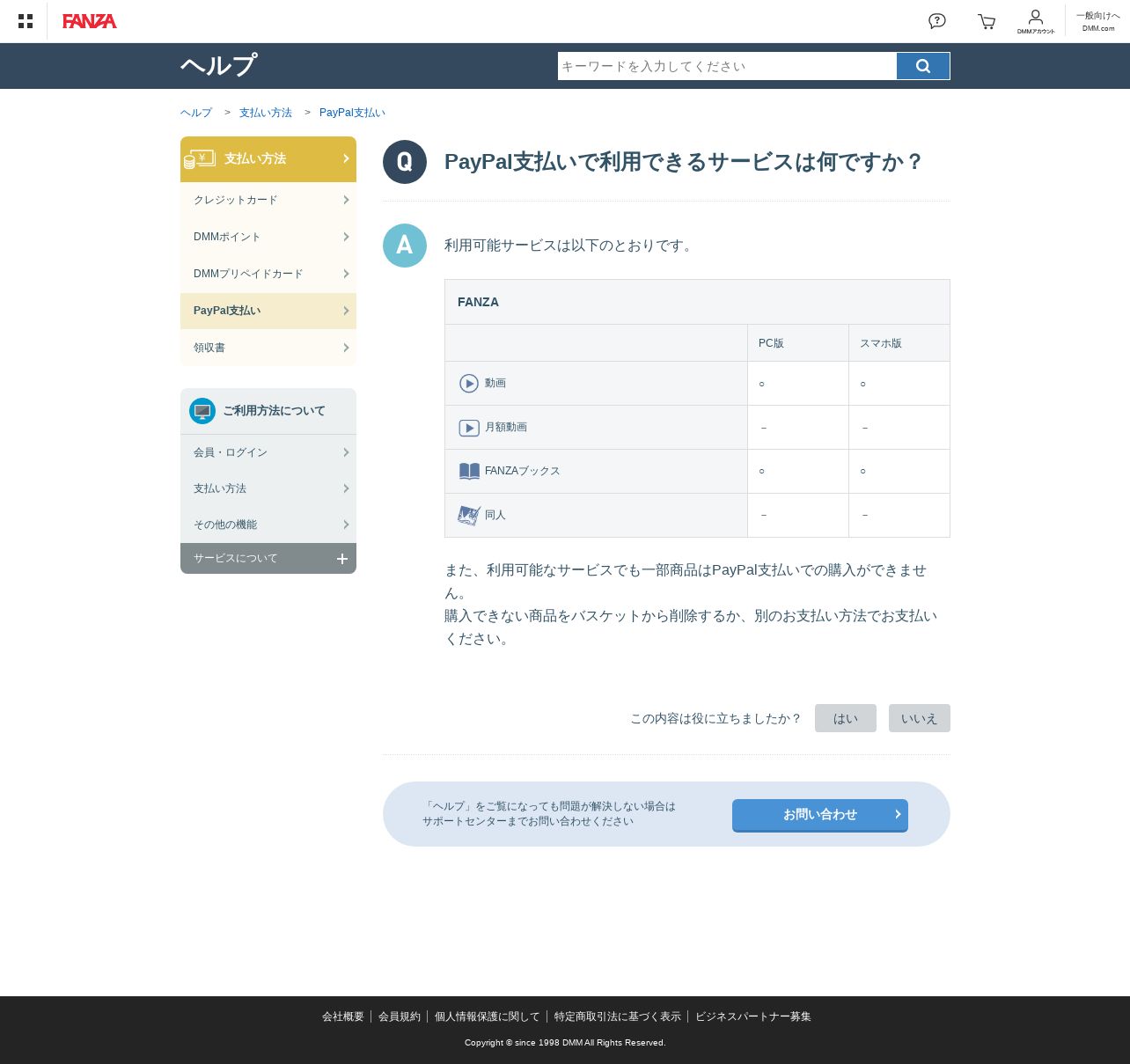
Task: Open 特定商取引法に基づく表示 footer link
Action: tap(618, 1016)
